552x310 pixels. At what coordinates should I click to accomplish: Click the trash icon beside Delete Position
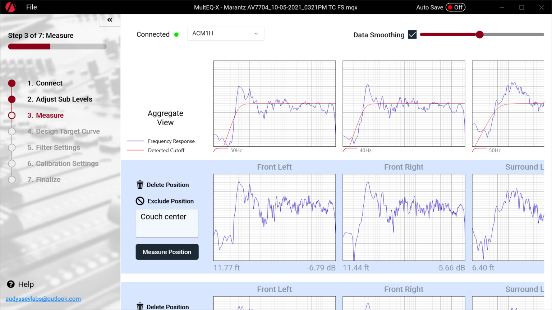click(x=140, y=185)
